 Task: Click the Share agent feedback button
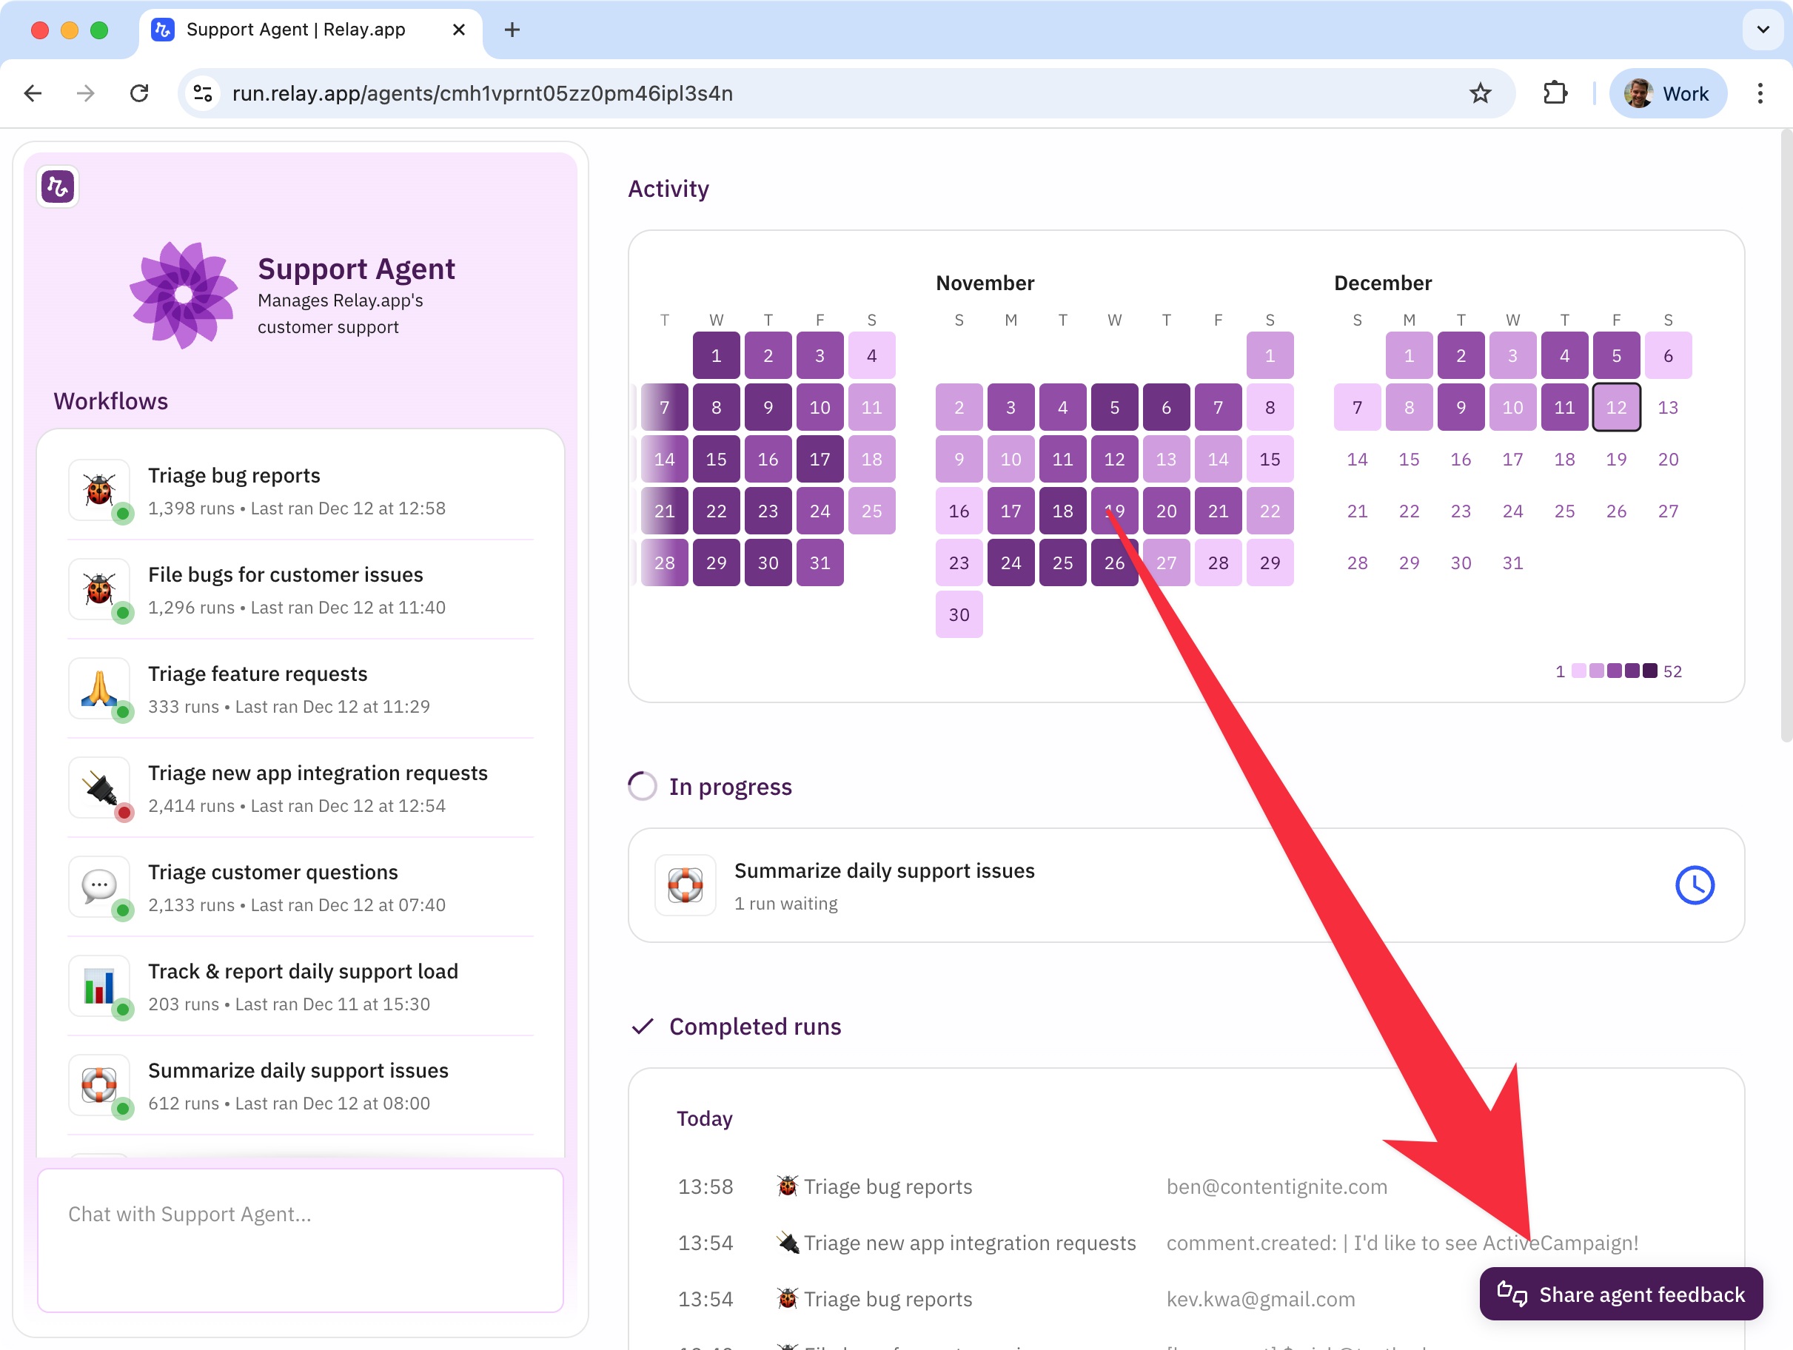(1620, 1293)
